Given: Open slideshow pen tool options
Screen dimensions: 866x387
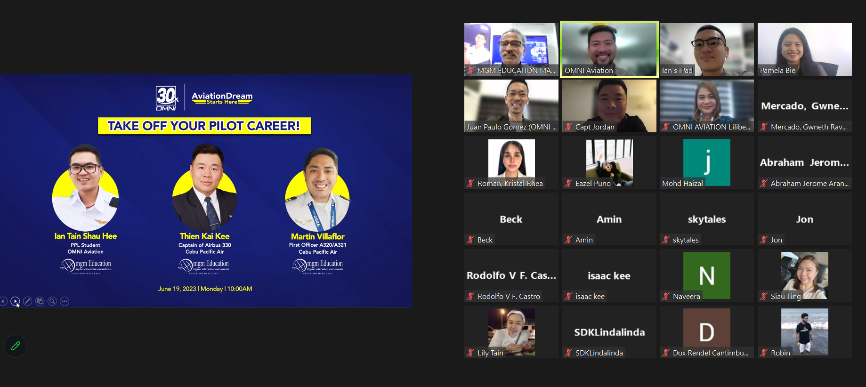Looking at the screenshot, I should click(x=28, y=301).
